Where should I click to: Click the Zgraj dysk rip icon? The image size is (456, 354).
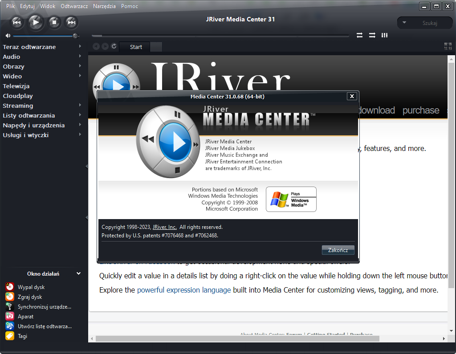(10, 297)
